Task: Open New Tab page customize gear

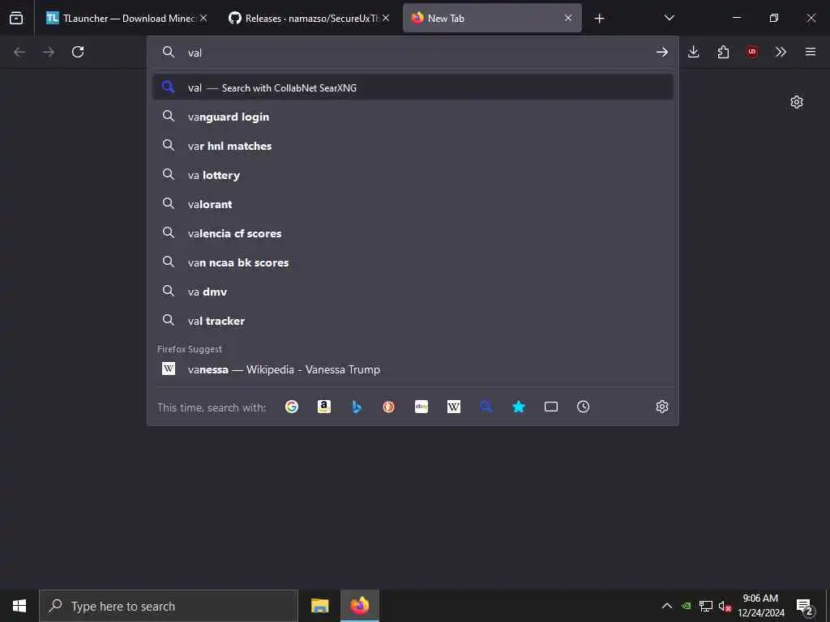Action: point(797,102)
